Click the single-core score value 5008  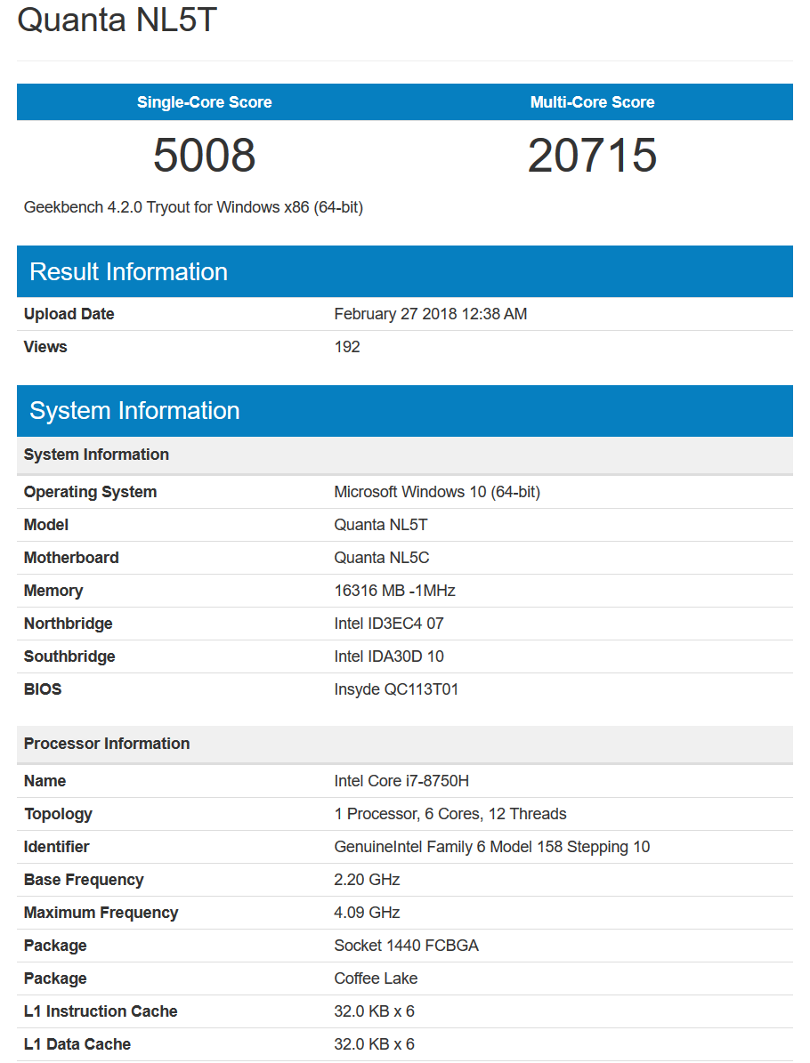[204, 156]
